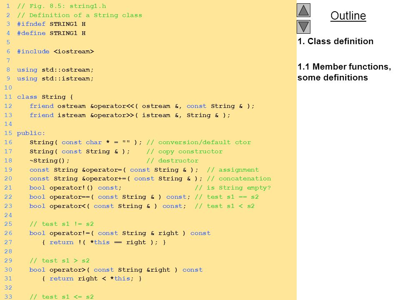Click the '#include <iostream>' line
This screenshot has height=300, width=400.
[x=55, y=52]
